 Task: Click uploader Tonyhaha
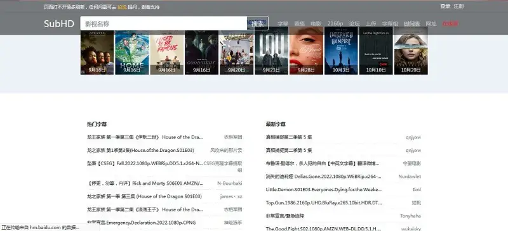click(410, 216)
